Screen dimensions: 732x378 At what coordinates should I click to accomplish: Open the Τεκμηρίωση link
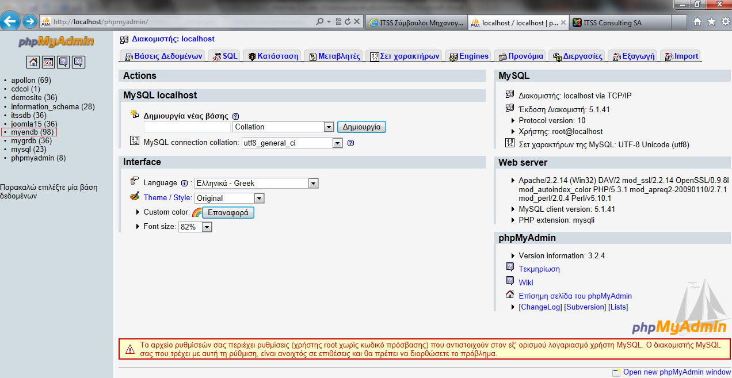tap(539, 269)
